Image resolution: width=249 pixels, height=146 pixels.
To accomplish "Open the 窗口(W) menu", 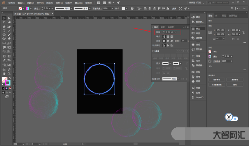I will click(x=79, y=3).
